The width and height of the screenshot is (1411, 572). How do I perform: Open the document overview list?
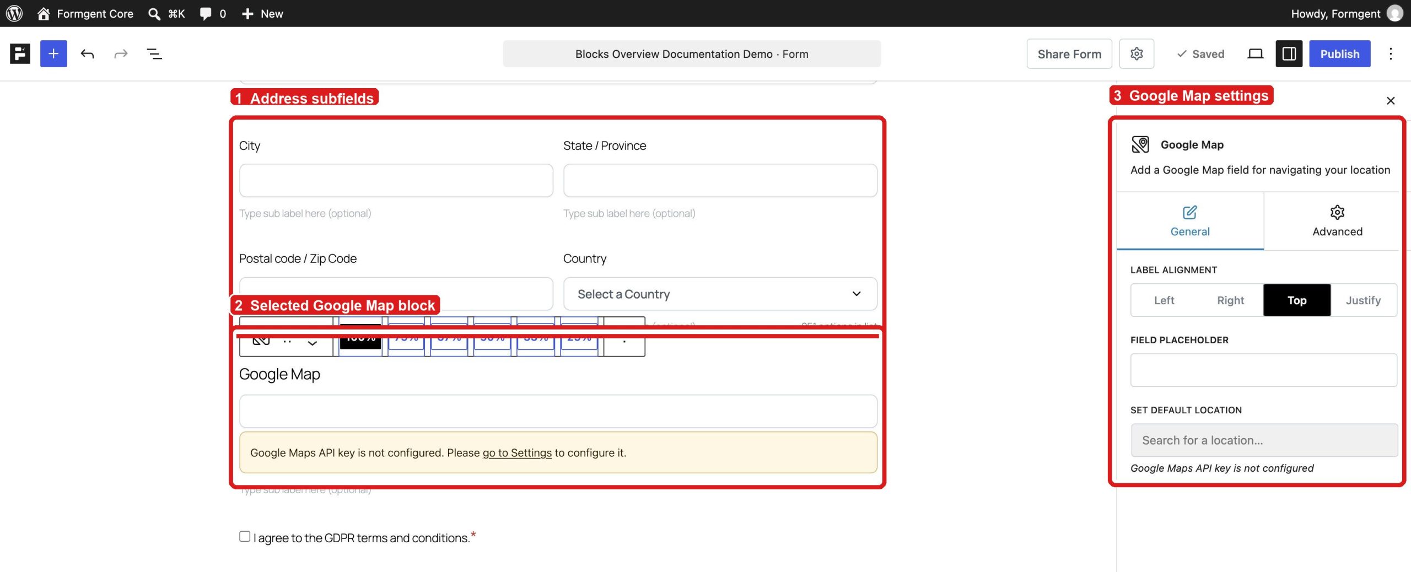tap(154, 53)
